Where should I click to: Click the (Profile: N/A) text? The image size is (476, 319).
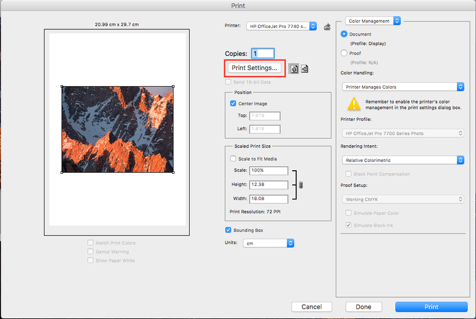pos(364,62)
